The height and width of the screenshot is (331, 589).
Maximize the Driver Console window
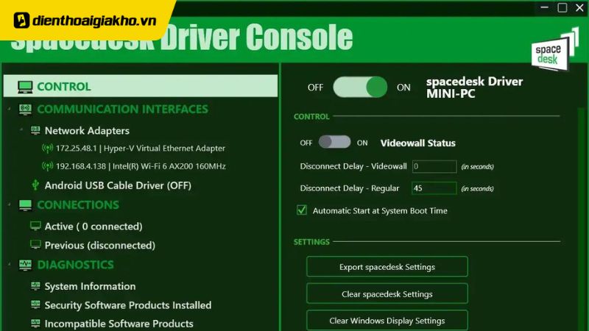[562, 7]
